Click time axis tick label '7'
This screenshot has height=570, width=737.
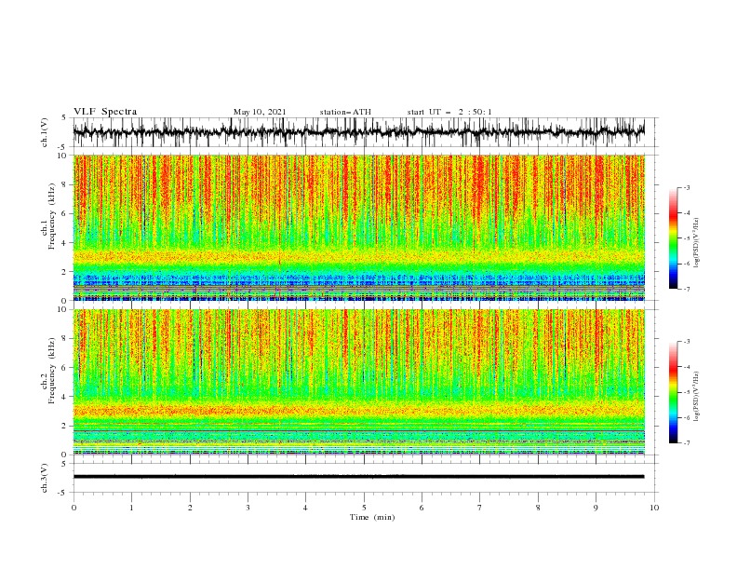(x=480, y=508)
